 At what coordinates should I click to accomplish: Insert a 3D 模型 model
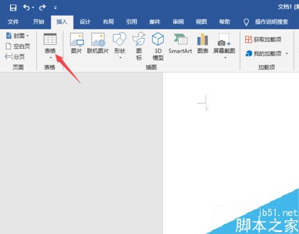point(158,46)
